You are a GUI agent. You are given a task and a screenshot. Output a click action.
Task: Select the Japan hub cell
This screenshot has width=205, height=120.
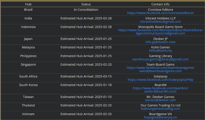click(28, 39)
